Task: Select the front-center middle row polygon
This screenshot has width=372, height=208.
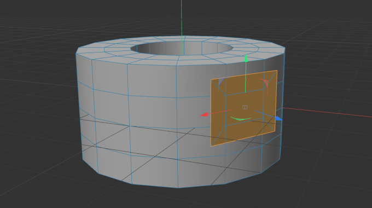Action: pyautogui.click(x=153, y=112)
